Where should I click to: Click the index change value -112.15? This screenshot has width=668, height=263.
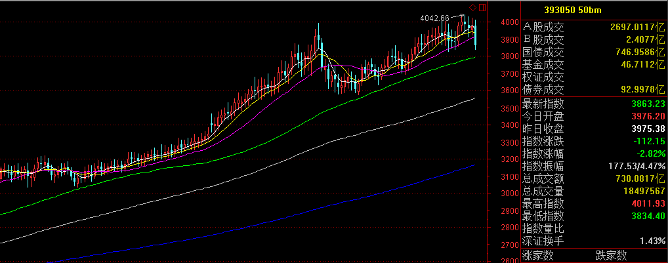click(x=648, y=141)
